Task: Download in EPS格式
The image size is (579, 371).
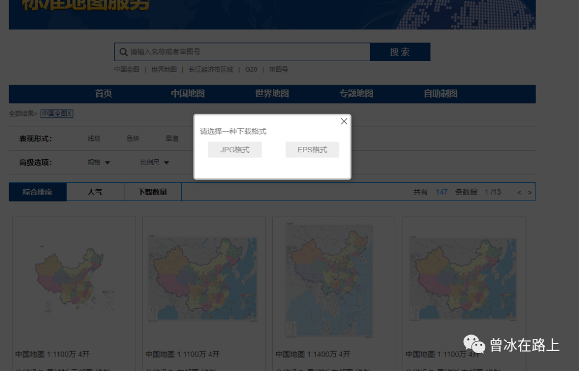Action: click(312, 150)
